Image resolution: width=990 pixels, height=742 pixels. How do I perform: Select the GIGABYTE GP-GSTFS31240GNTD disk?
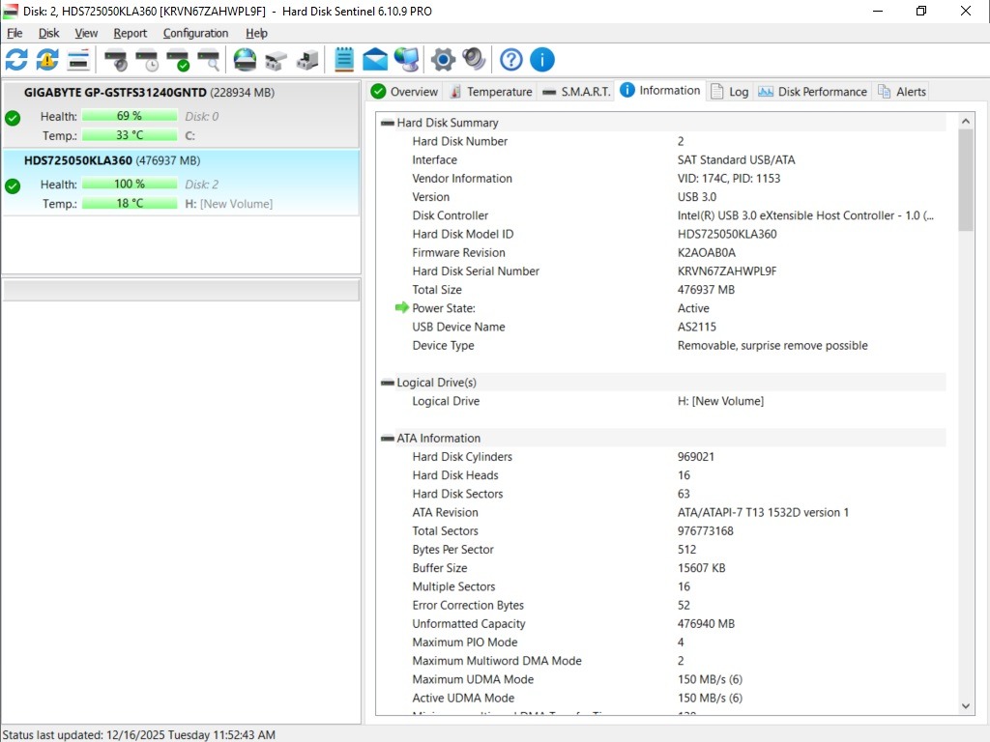[115, 93]
